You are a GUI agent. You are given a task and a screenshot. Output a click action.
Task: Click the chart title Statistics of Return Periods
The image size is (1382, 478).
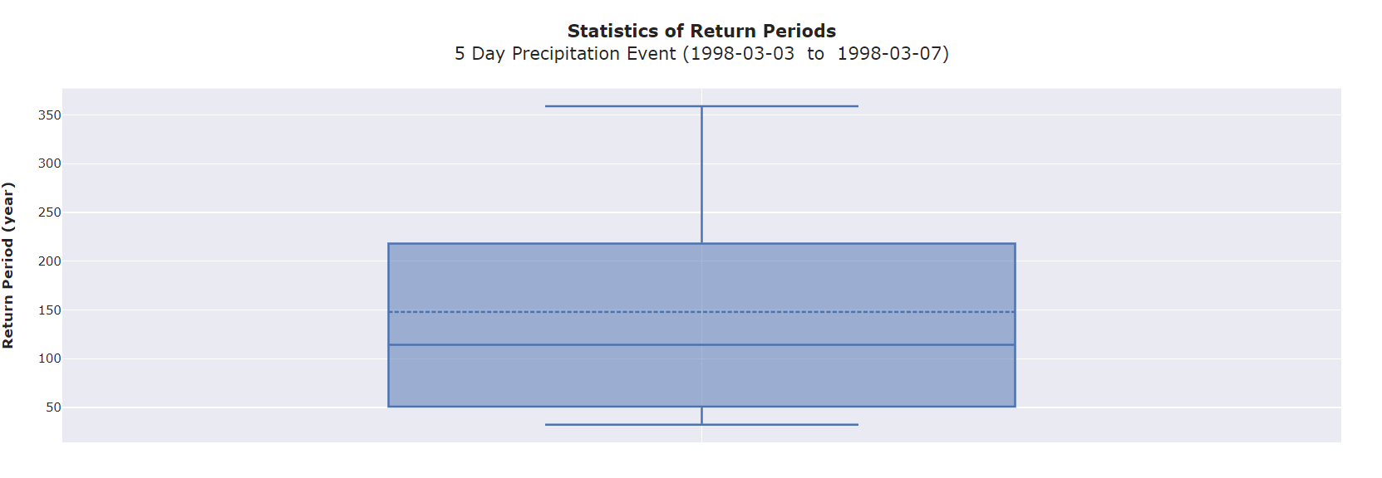[x=701, y=32]
